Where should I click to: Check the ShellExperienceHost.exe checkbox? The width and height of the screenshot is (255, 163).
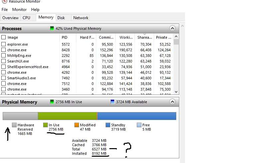(3, 67)
